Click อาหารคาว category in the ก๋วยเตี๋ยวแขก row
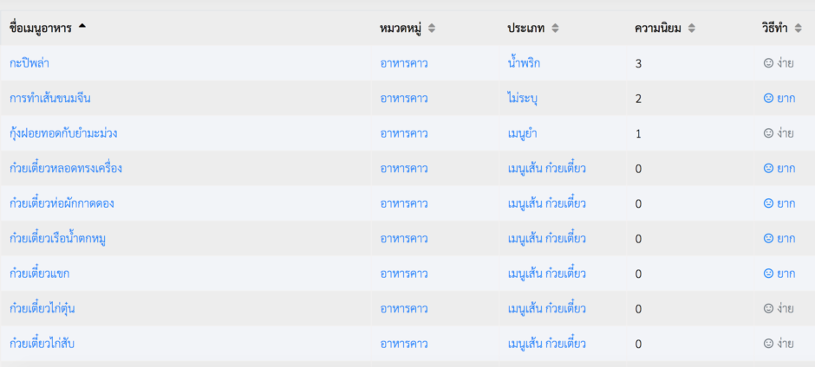 403,274
